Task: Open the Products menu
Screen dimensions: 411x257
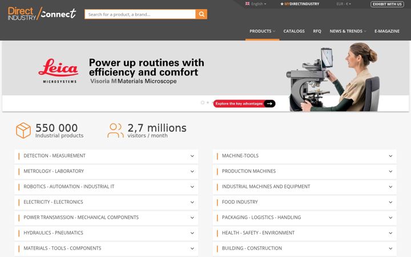Action: [x=262, y=31]
